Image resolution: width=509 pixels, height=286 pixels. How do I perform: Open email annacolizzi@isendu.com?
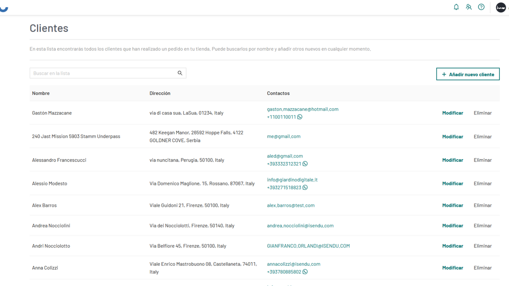pyautogui.click(x=293, y=264)
